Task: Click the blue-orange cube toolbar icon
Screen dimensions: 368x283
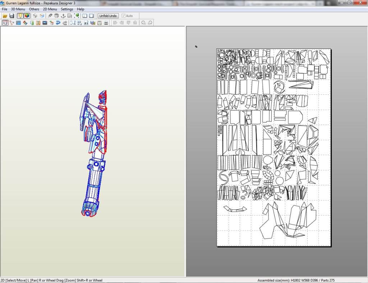Action: point(42,16)
